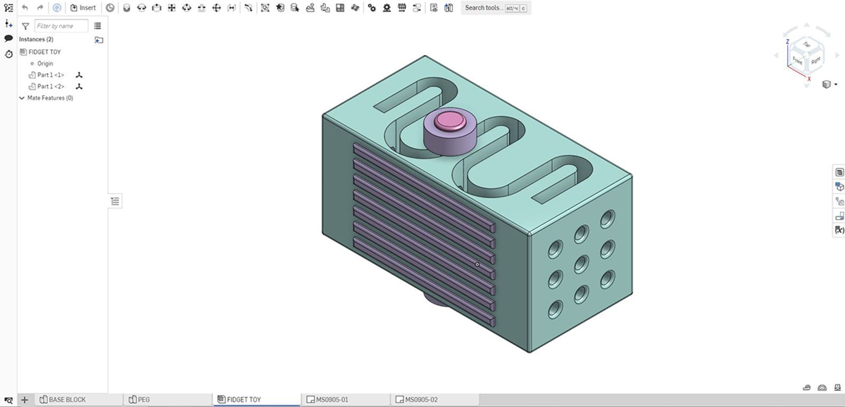Select the Fastened mate tool
The width and height of the screenshot is (845, 407).
pyautogui.click(x=126, y=8)
